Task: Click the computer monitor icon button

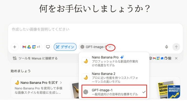Action: tap(48, 47)
